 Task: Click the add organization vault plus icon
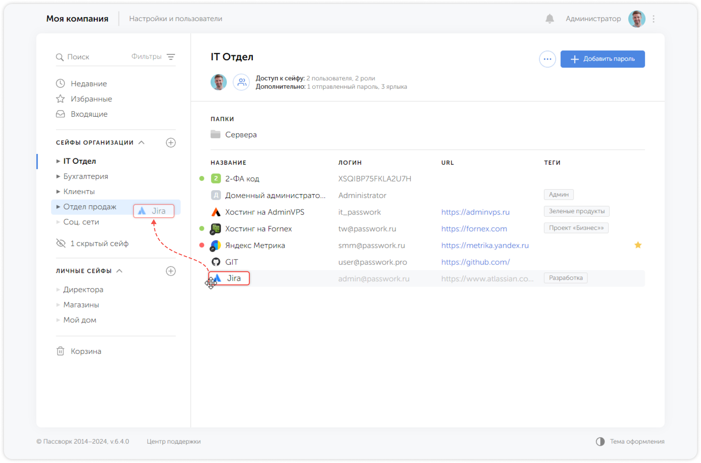[x=171, y=143]
